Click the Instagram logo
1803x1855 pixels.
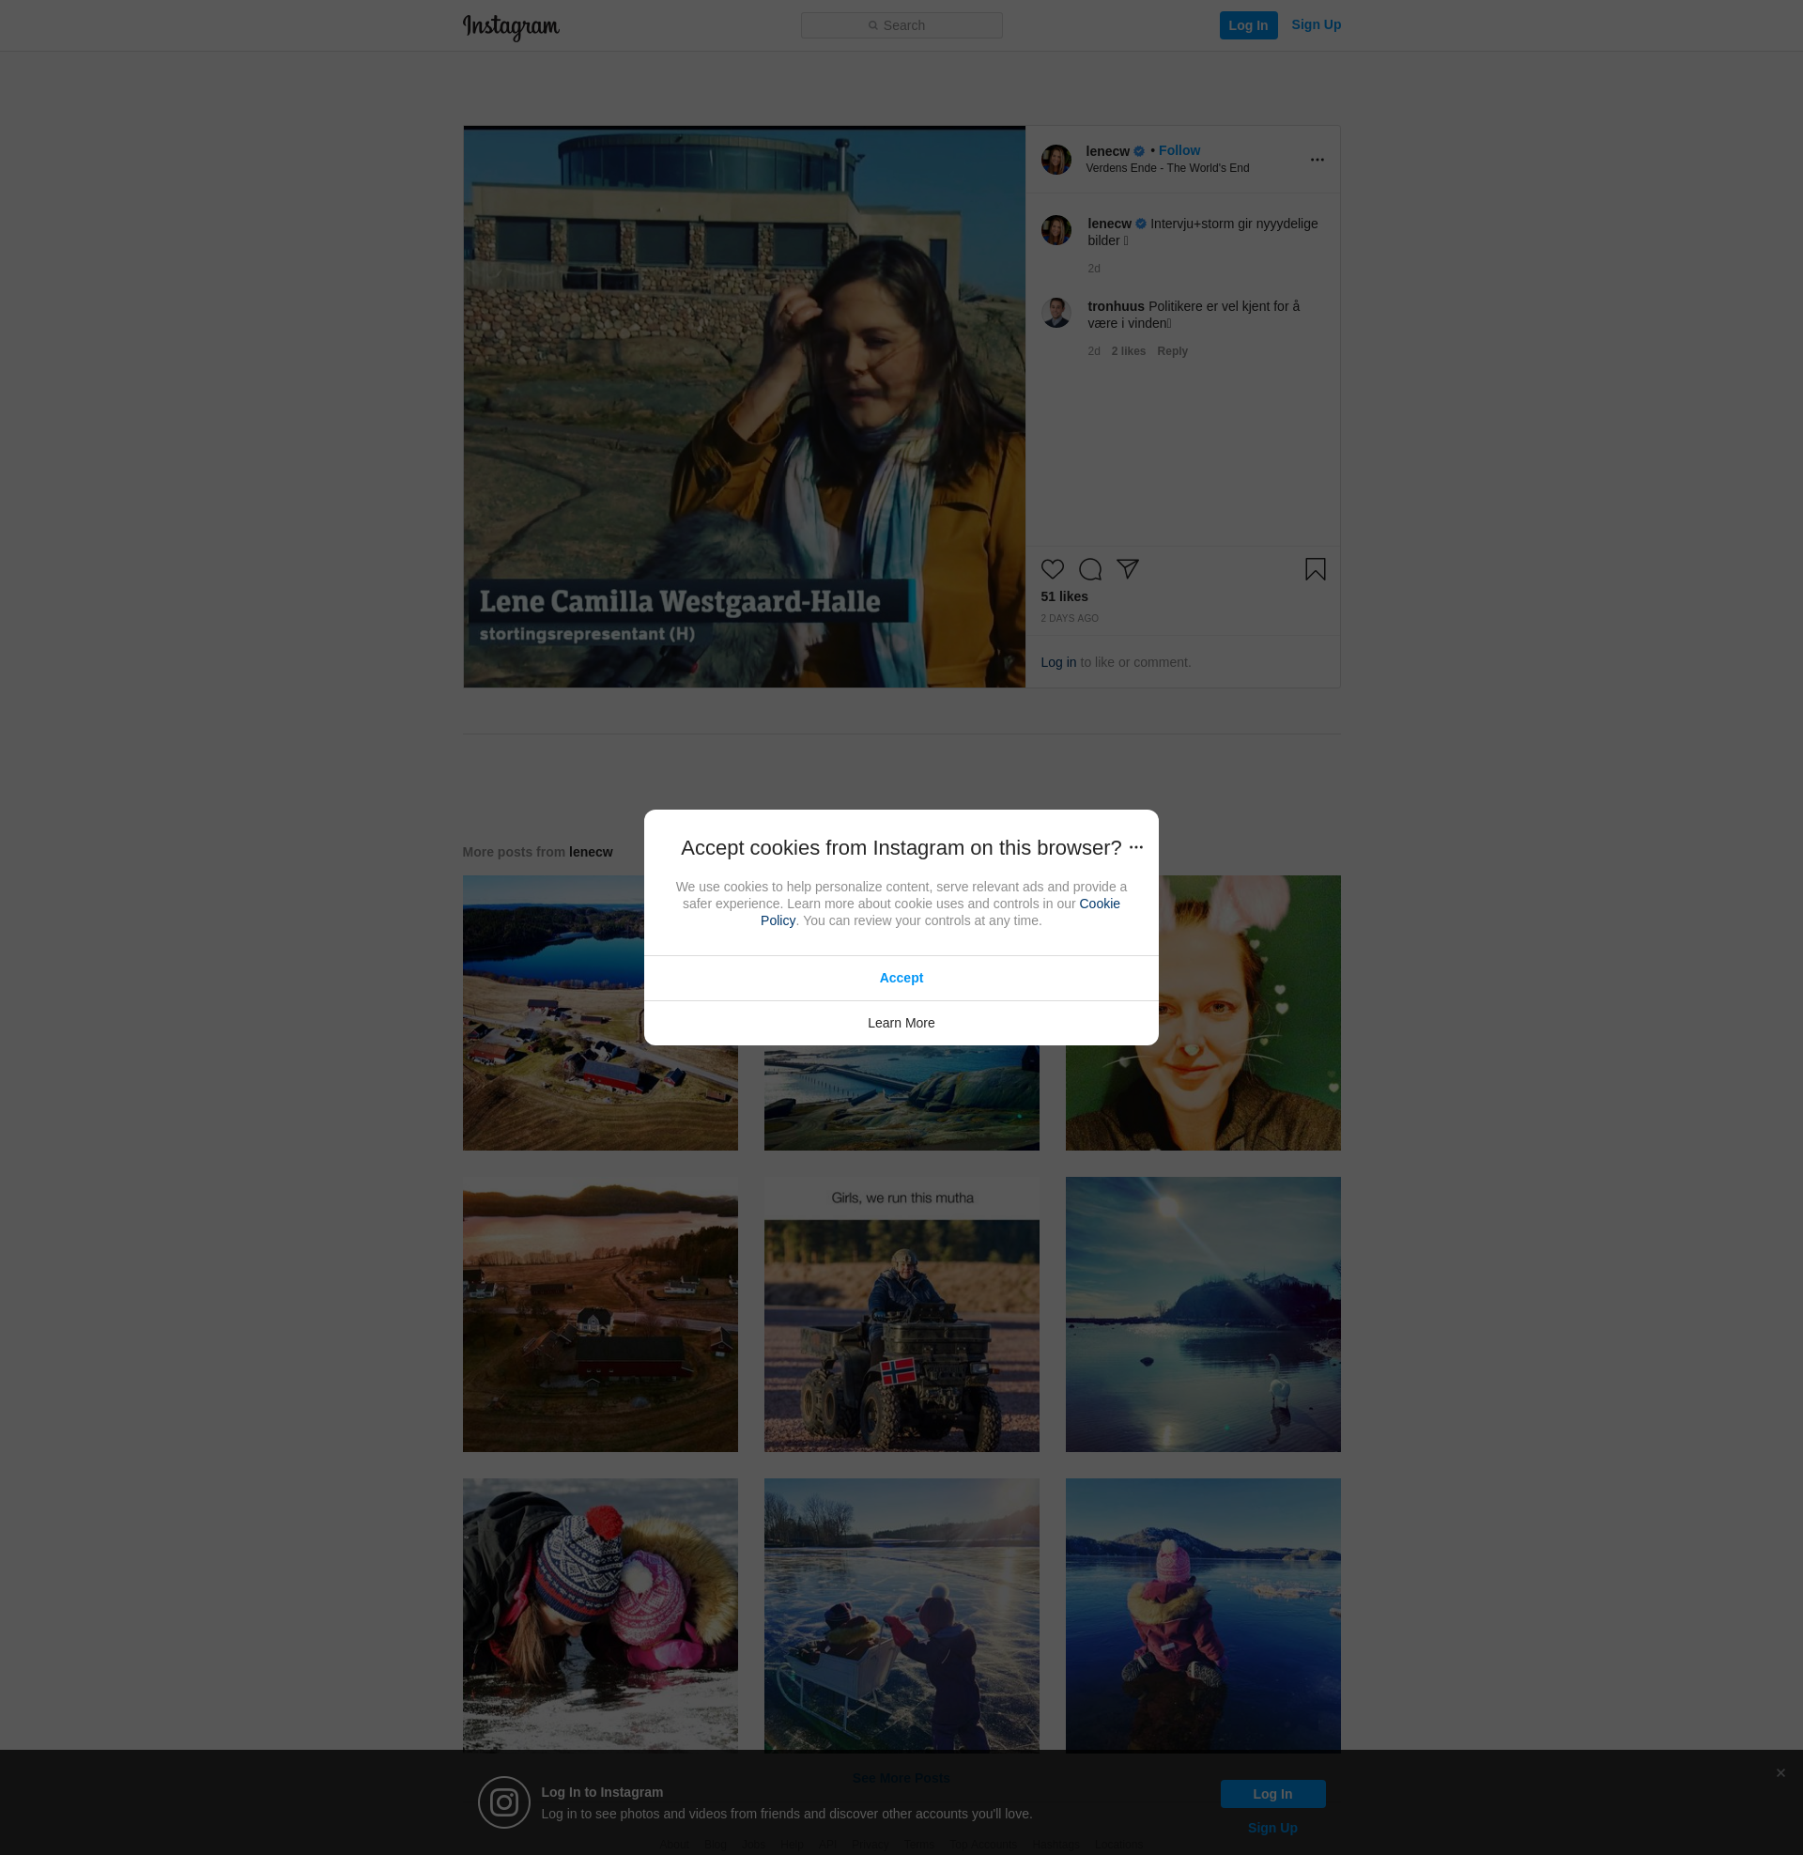pyautogui.click(x=511, y=26)
